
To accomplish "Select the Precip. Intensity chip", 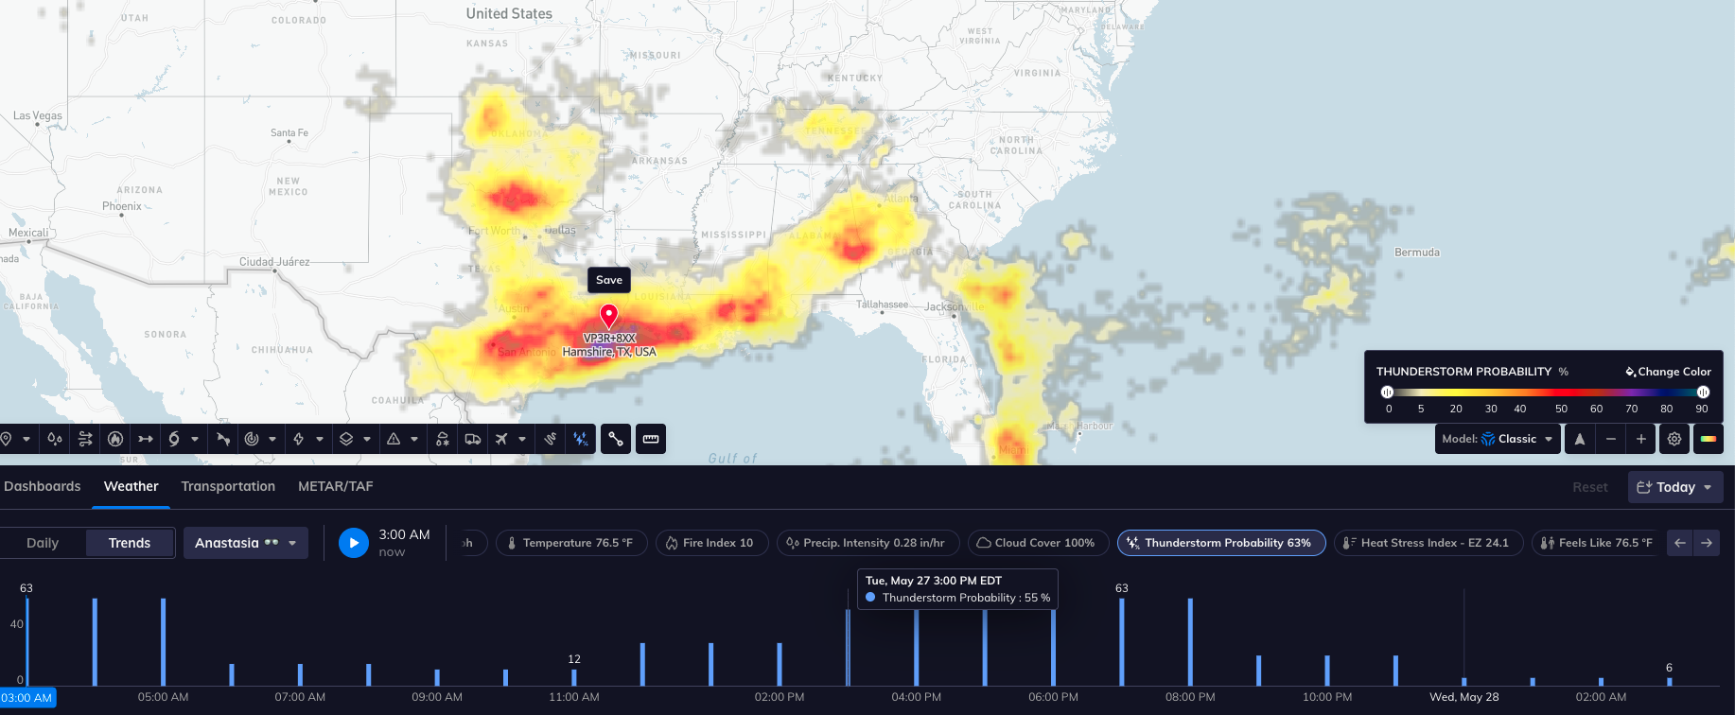I will coord(867,543).
